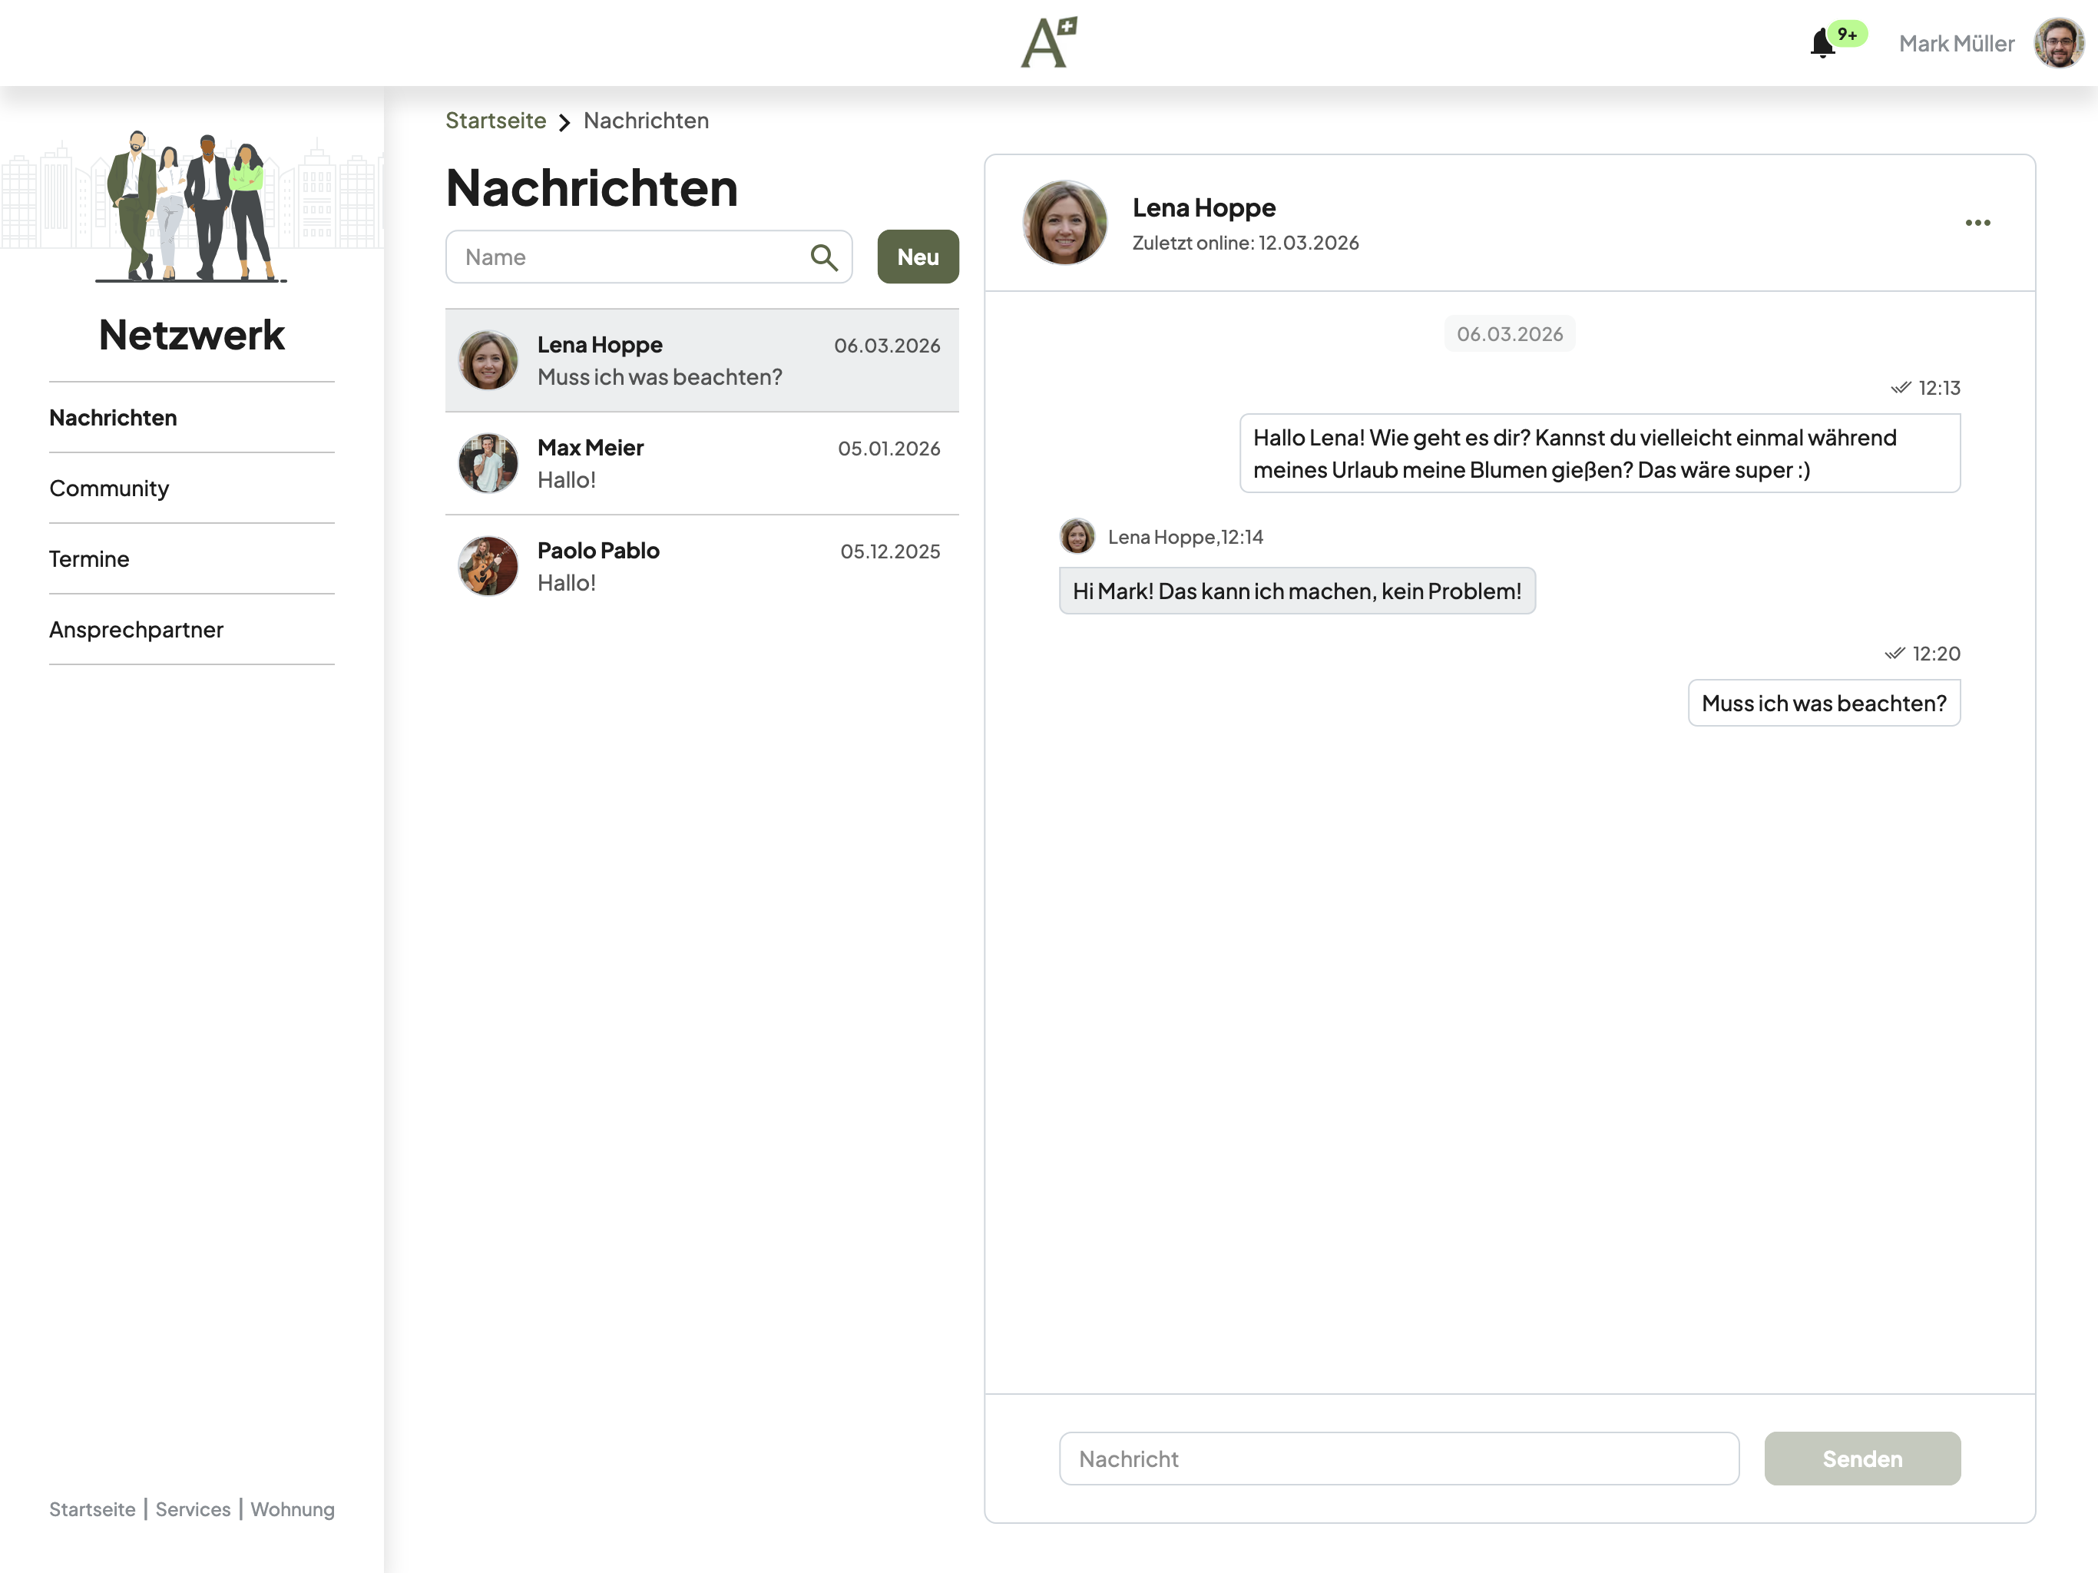Click the Neu button
The height and width of the screenshot is (1573, 2098).
pyautogui.click(x=917, y=257)
